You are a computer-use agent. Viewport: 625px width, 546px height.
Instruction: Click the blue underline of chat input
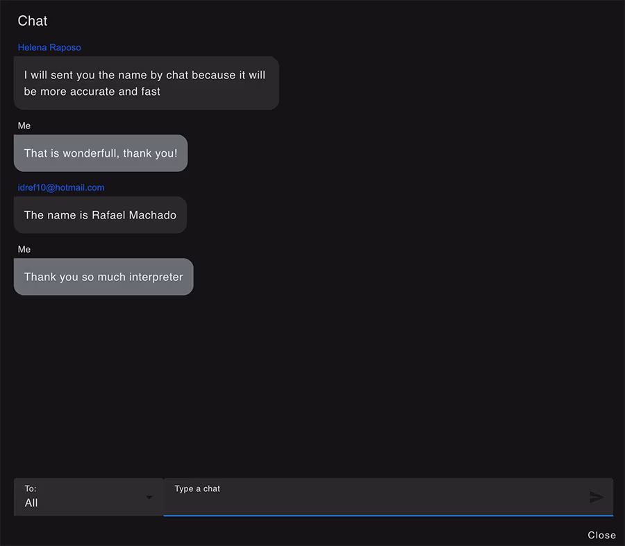pyautogui.click(x=388, y=515)
